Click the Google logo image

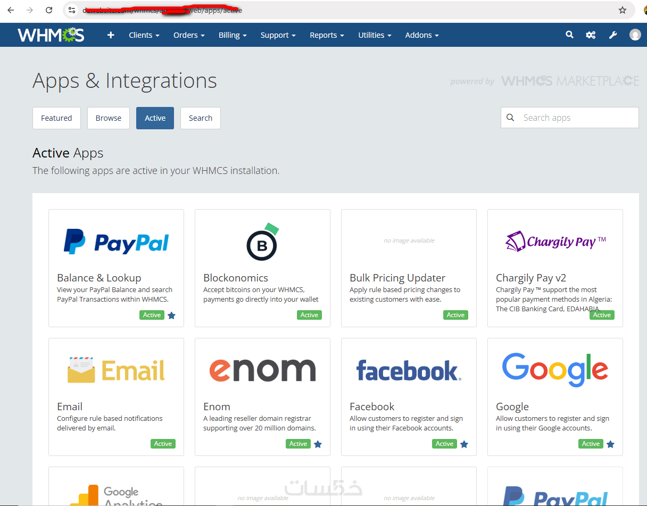pyautogui.click(x=555, y=370)
